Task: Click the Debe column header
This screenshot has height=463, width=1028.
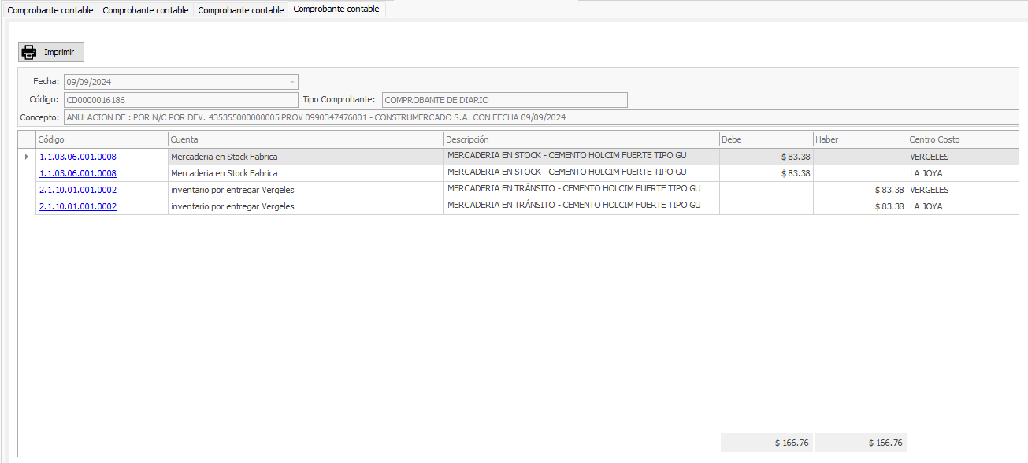Action: click(766, 139)
